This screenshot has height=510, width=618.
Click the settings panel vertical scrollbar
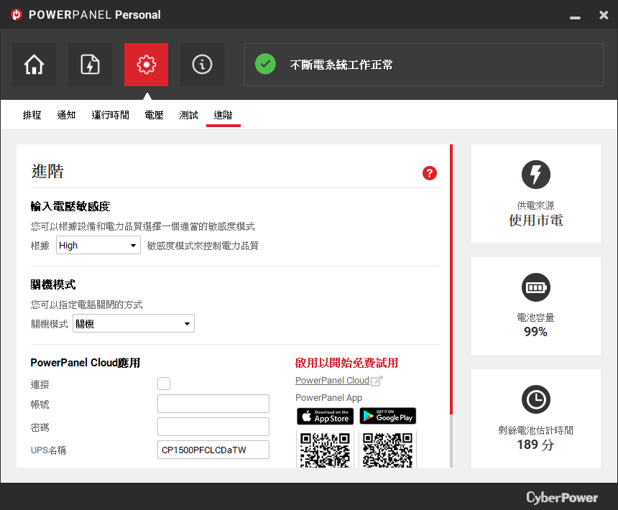[451, 305]
